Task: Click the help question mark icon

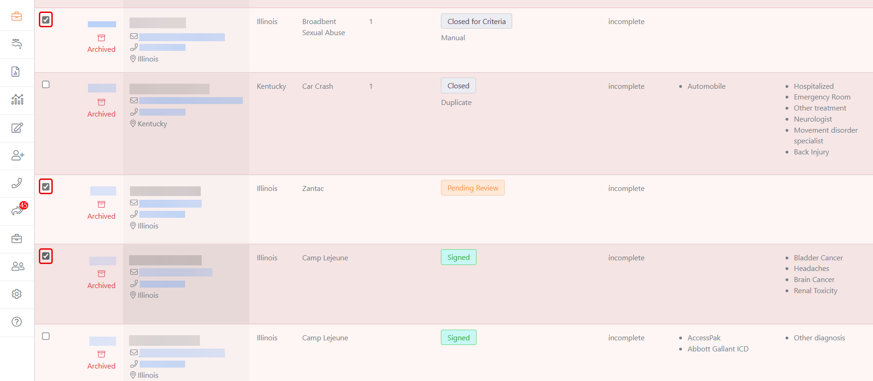Action: pyautogui.click(x=17, y=322)
